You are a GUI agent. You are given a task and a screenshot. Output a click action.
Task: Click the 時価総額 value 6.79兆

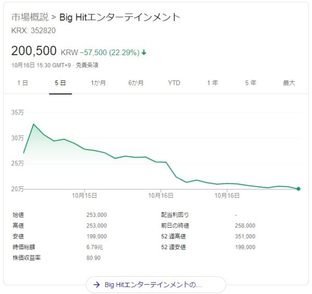tap(95, 248)
